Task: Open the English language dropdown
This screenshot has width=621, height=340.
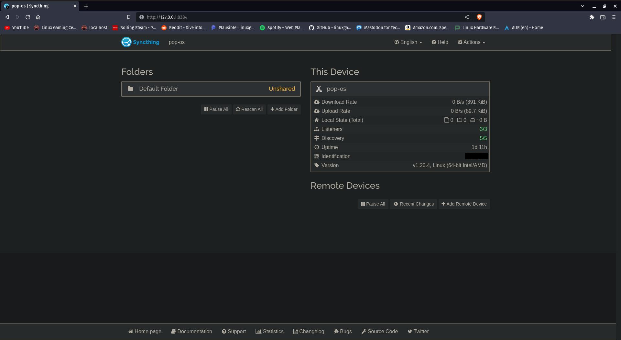Action: coord(408,42)
